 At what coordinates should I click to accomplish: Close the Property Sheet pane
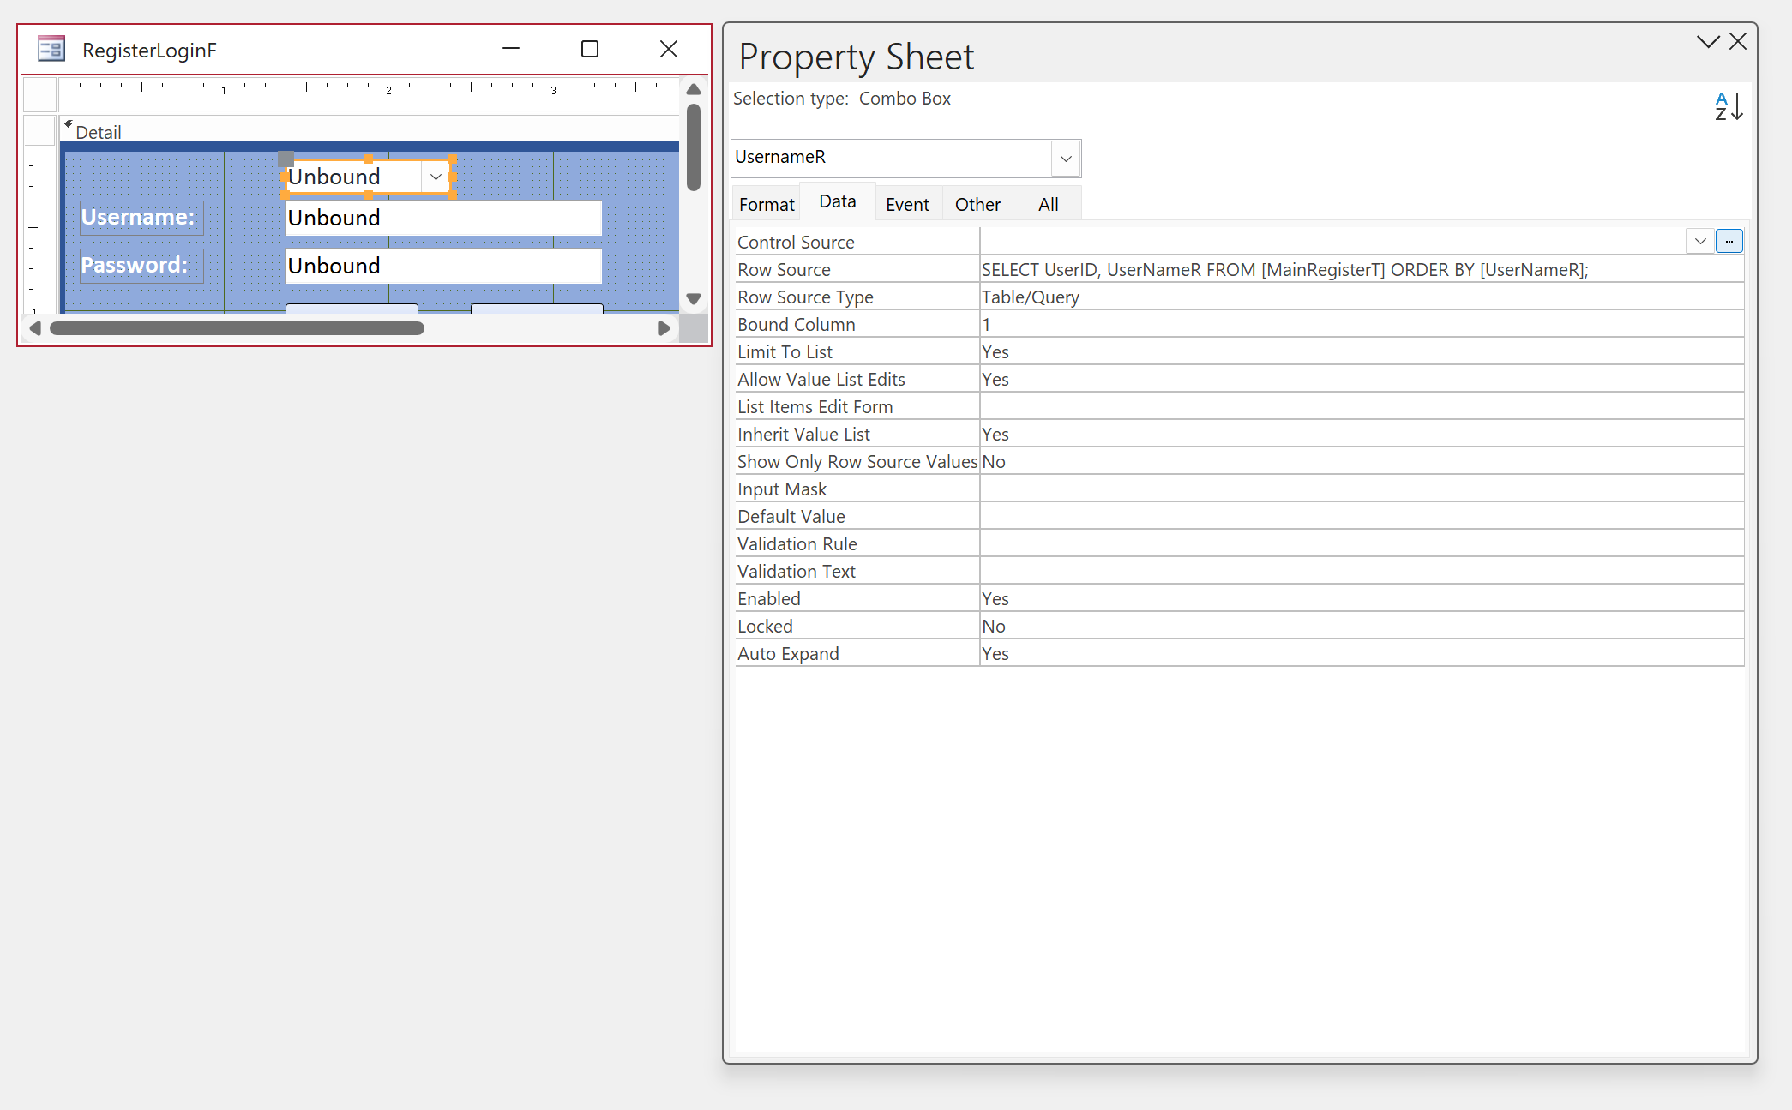click(1738, 41)
